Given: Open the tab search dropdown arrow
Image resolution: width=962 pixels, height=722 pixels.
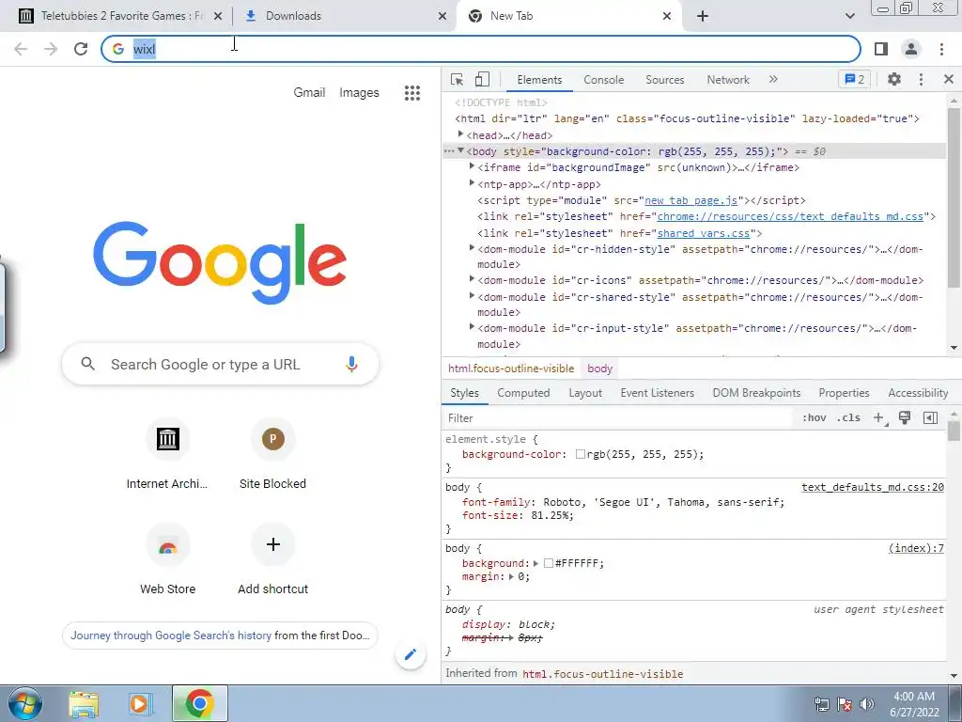Looking at the screenshot, I should 849,16.
